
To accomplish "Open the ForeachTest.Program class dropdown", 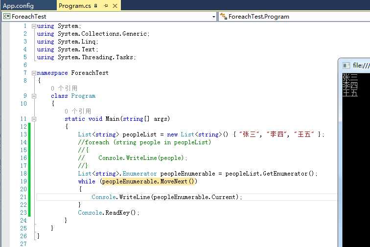I will click(x=294, y=17).
